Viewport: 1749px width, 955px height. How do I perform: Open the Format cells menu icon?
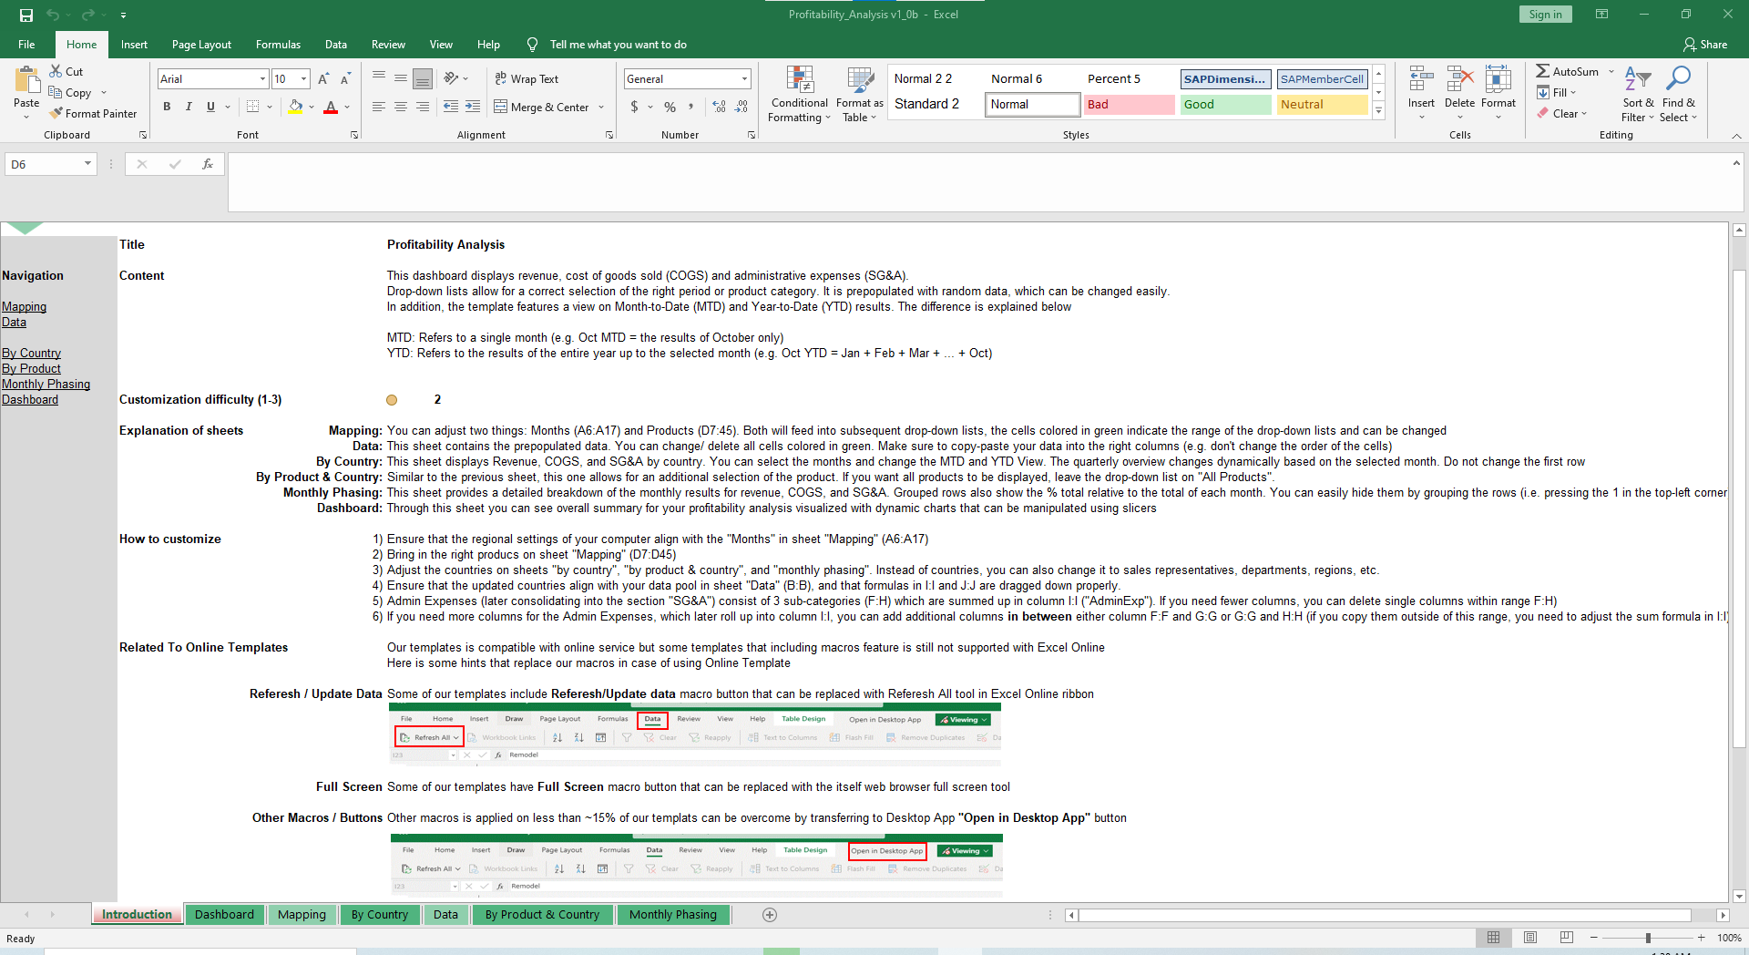(x=1498, y=80)
